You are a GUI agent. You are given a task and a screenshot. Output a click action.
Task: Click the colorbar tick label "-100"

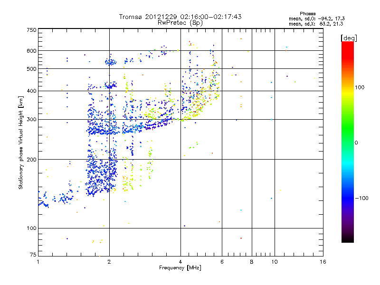[362, 198]
